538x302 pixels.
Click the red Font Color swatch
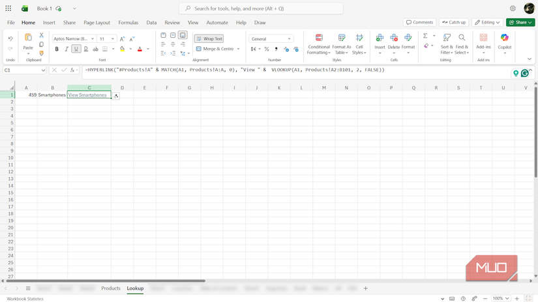coord(140,49)
